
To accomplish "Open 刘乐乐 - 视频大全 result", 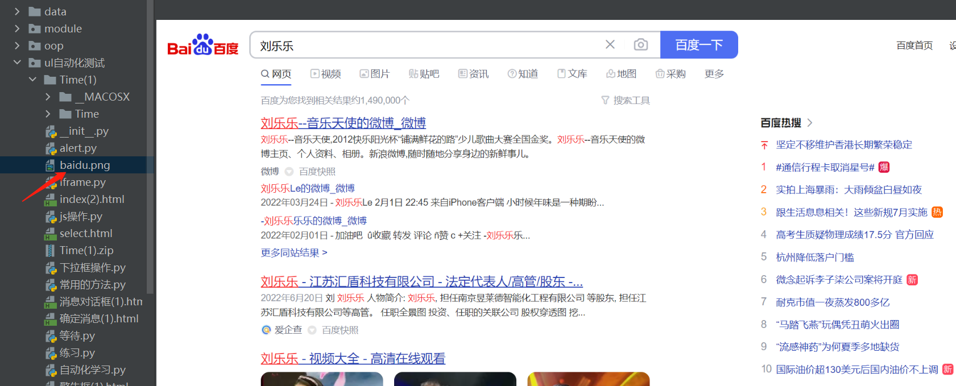I will point(353,359).
